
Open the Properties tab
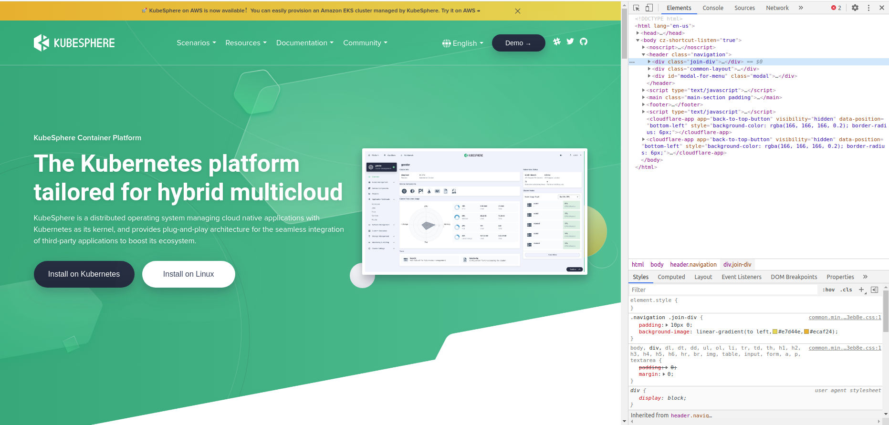[x=840, y=277]
